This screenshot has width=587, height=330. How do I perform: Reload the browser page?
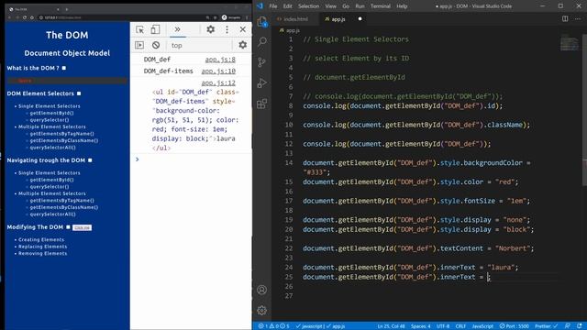(x=25, y=17)
